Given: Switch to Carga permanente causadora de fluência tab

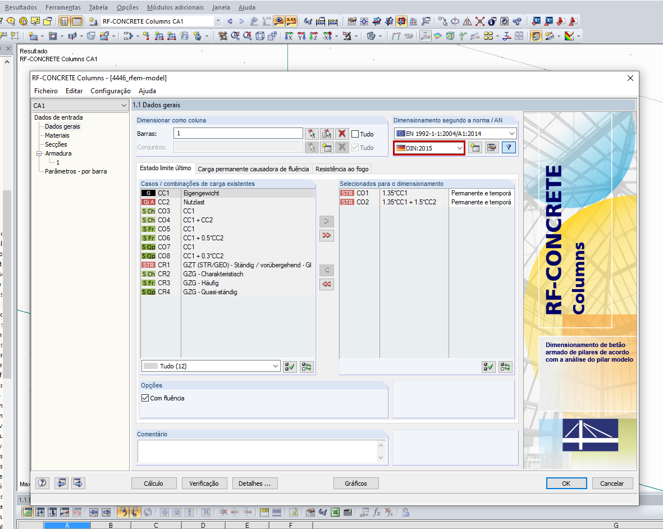Looking at the screenshot, I should (x=253, y=169).
